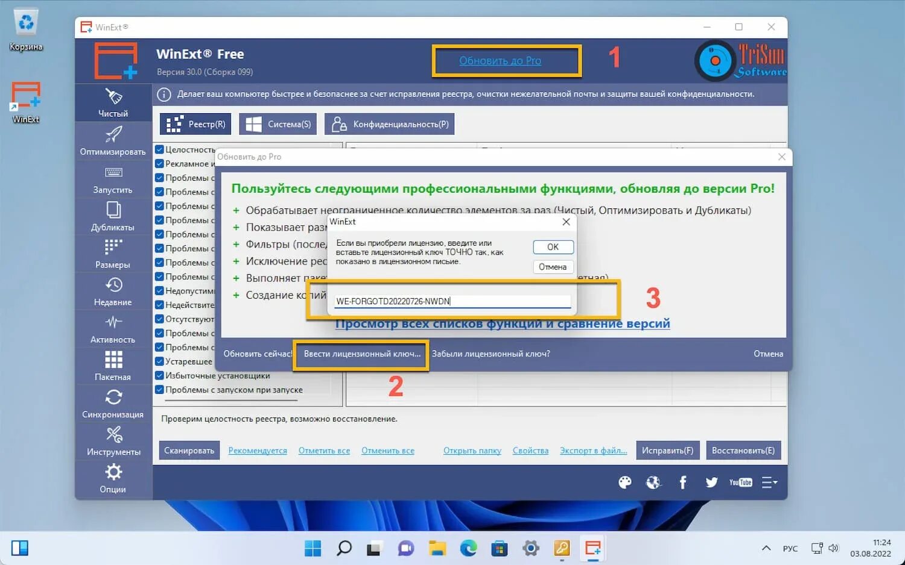Switch to the Система(S) tab
905x565 pixels.
(x=278, y=124)
